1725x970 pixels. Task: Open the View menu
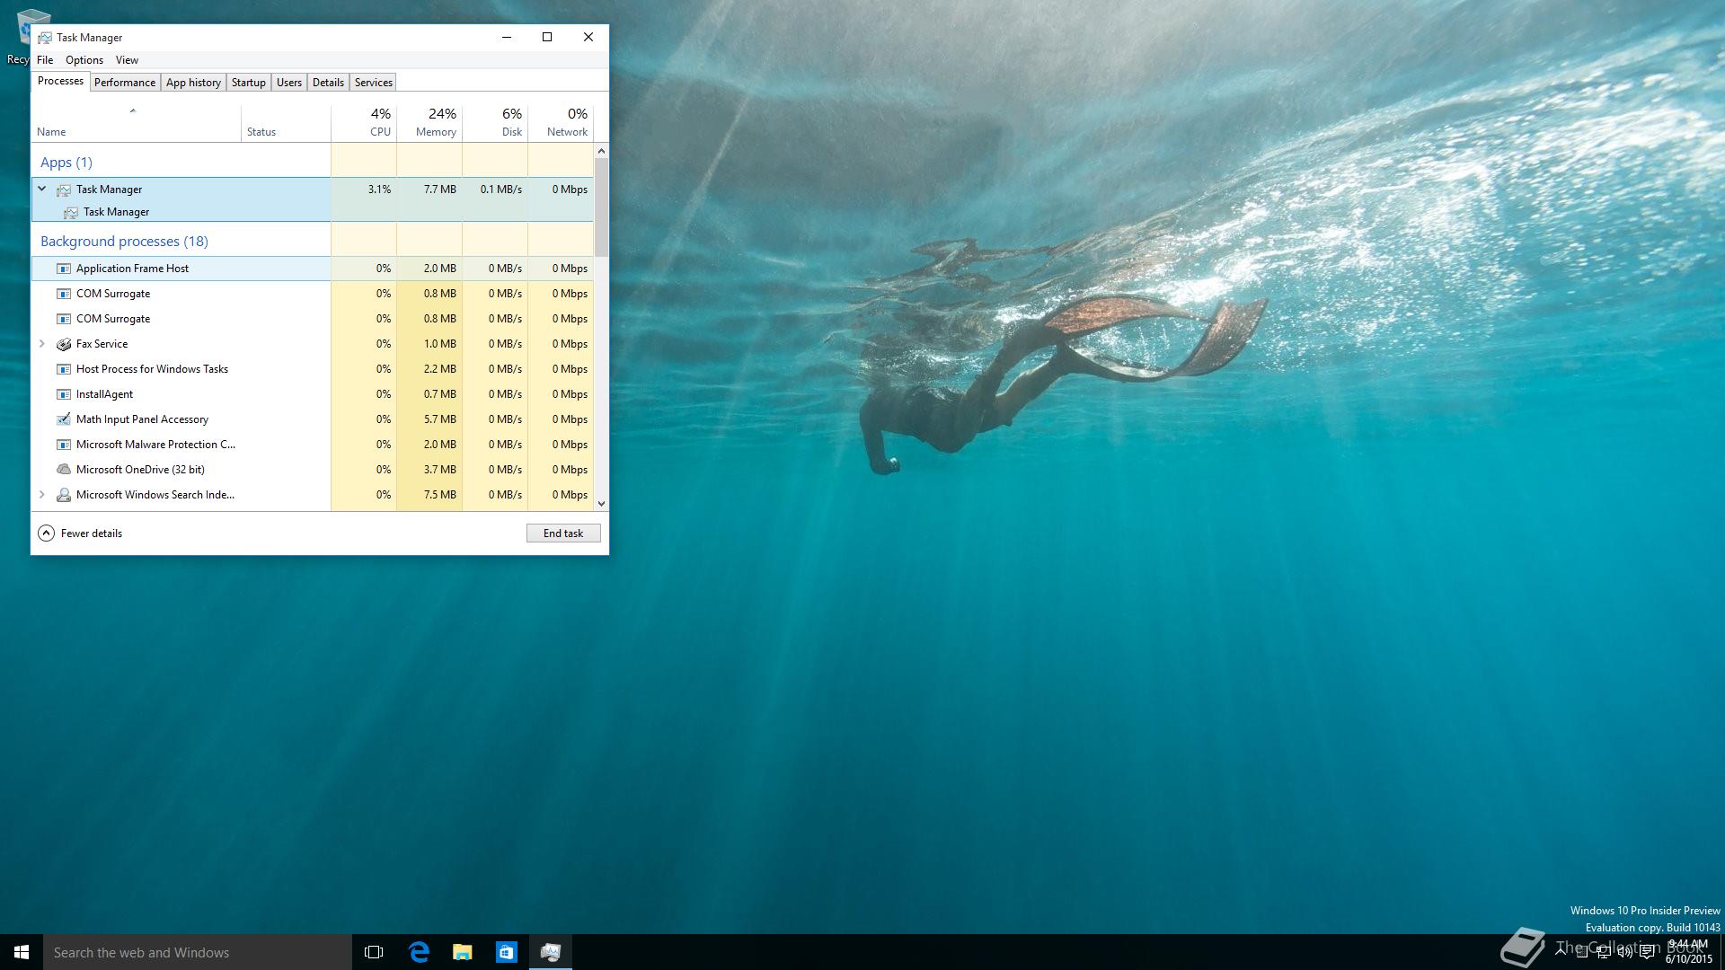(127, 60)
